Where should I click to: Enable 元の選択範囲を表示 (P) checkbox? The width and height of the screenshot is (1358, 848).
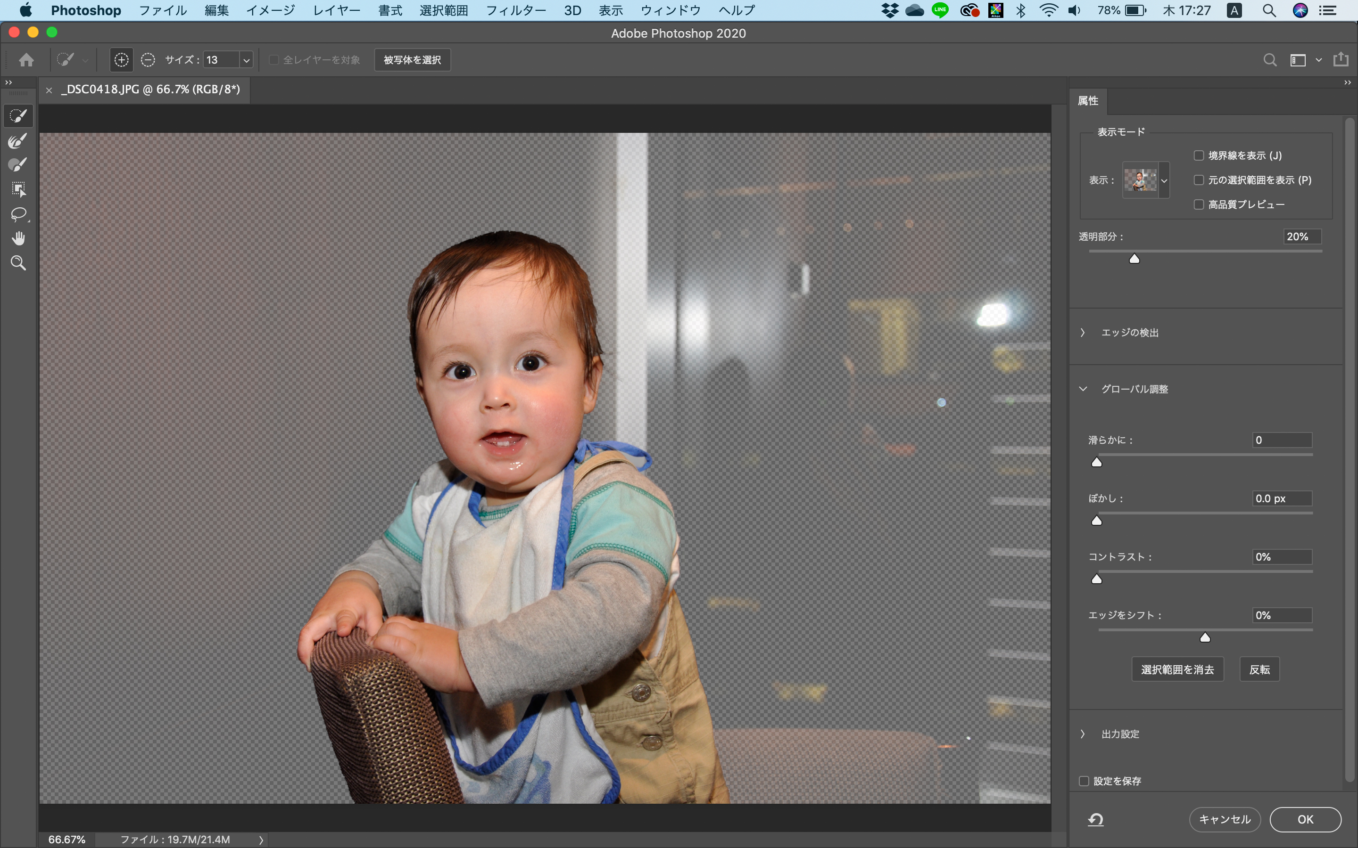(x=1200, y=179)
